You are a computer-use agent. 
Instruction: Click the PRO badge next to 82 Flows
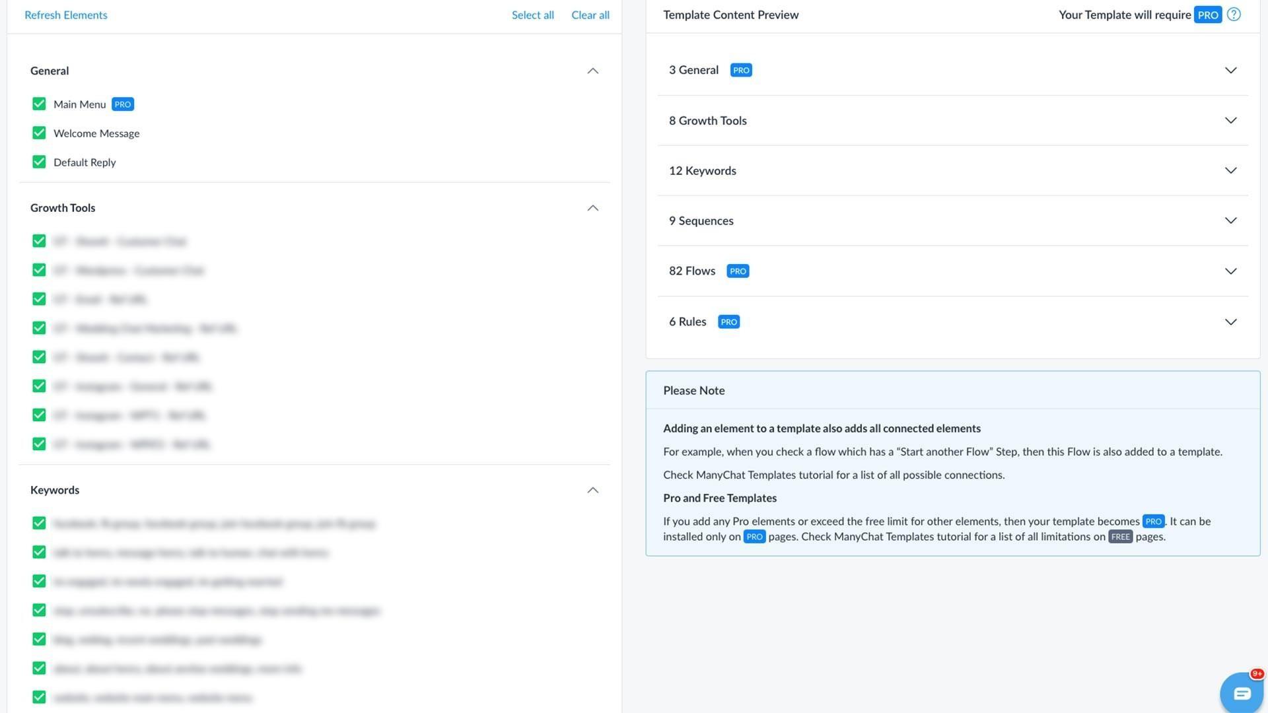click(x=738, y=271)
